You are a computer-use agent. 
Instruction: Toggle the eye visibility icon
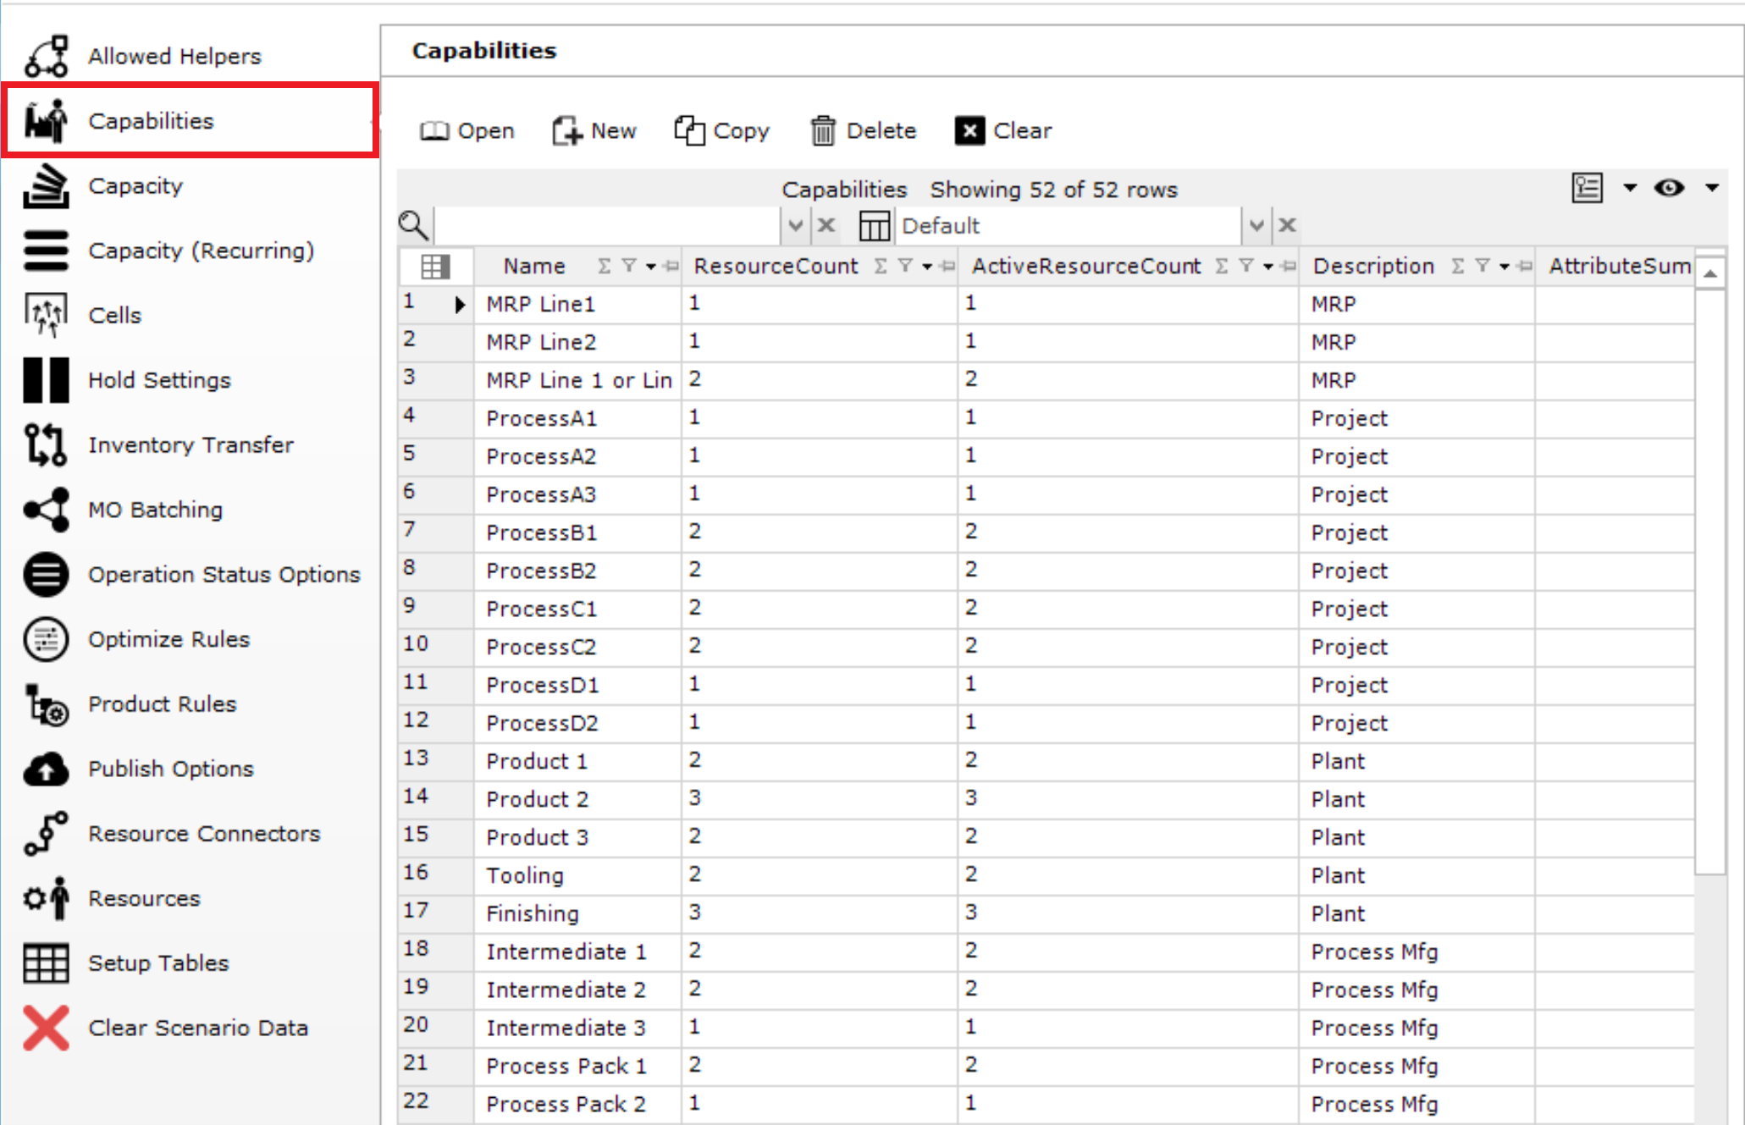[1669, 188]
